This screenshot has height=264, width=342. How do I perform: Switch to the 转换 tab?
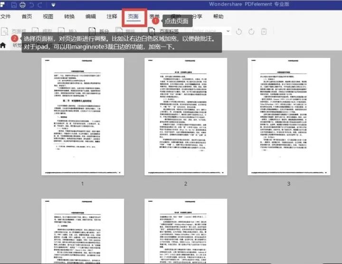(69, 16)
